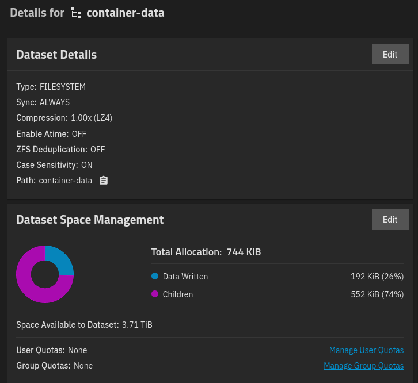The image size is (418, 383).
Task: Click the blue Data Written legend dot
Action: (155, 277)
